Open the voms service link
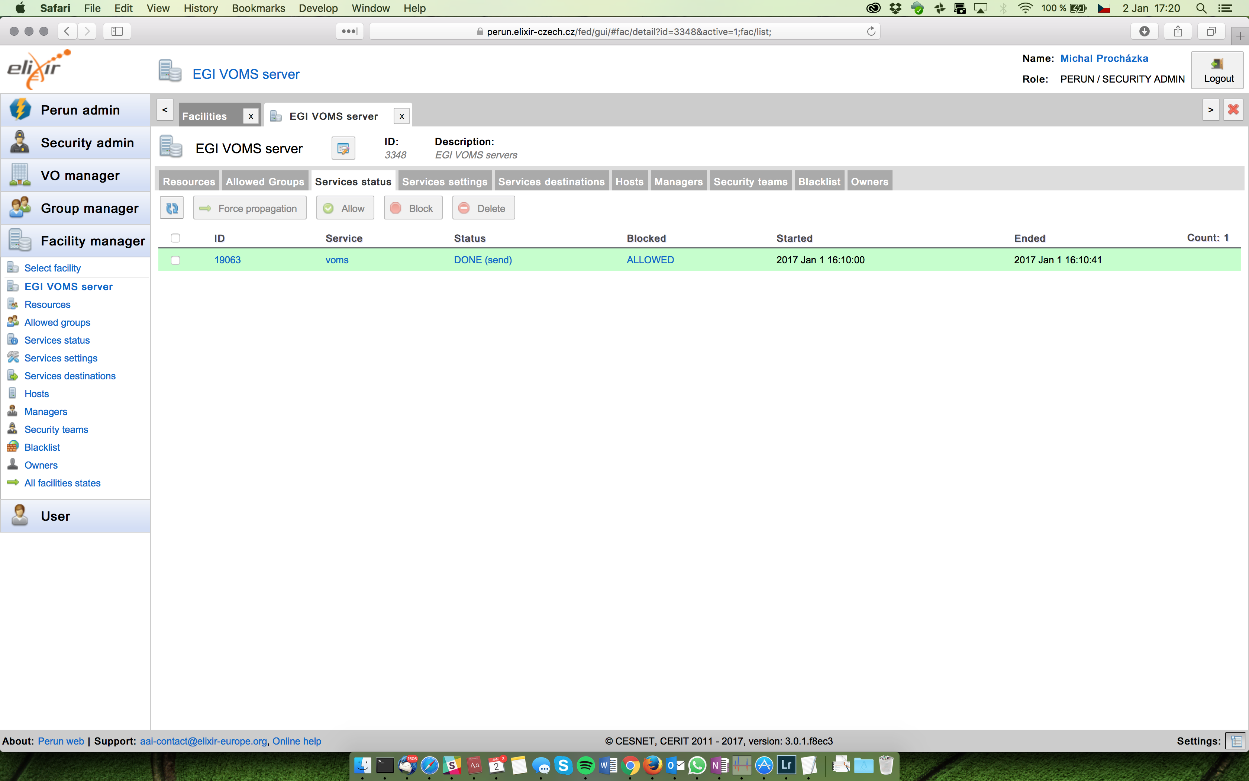The height and width of the screenshot is (781, 1249). click(337, 260)
